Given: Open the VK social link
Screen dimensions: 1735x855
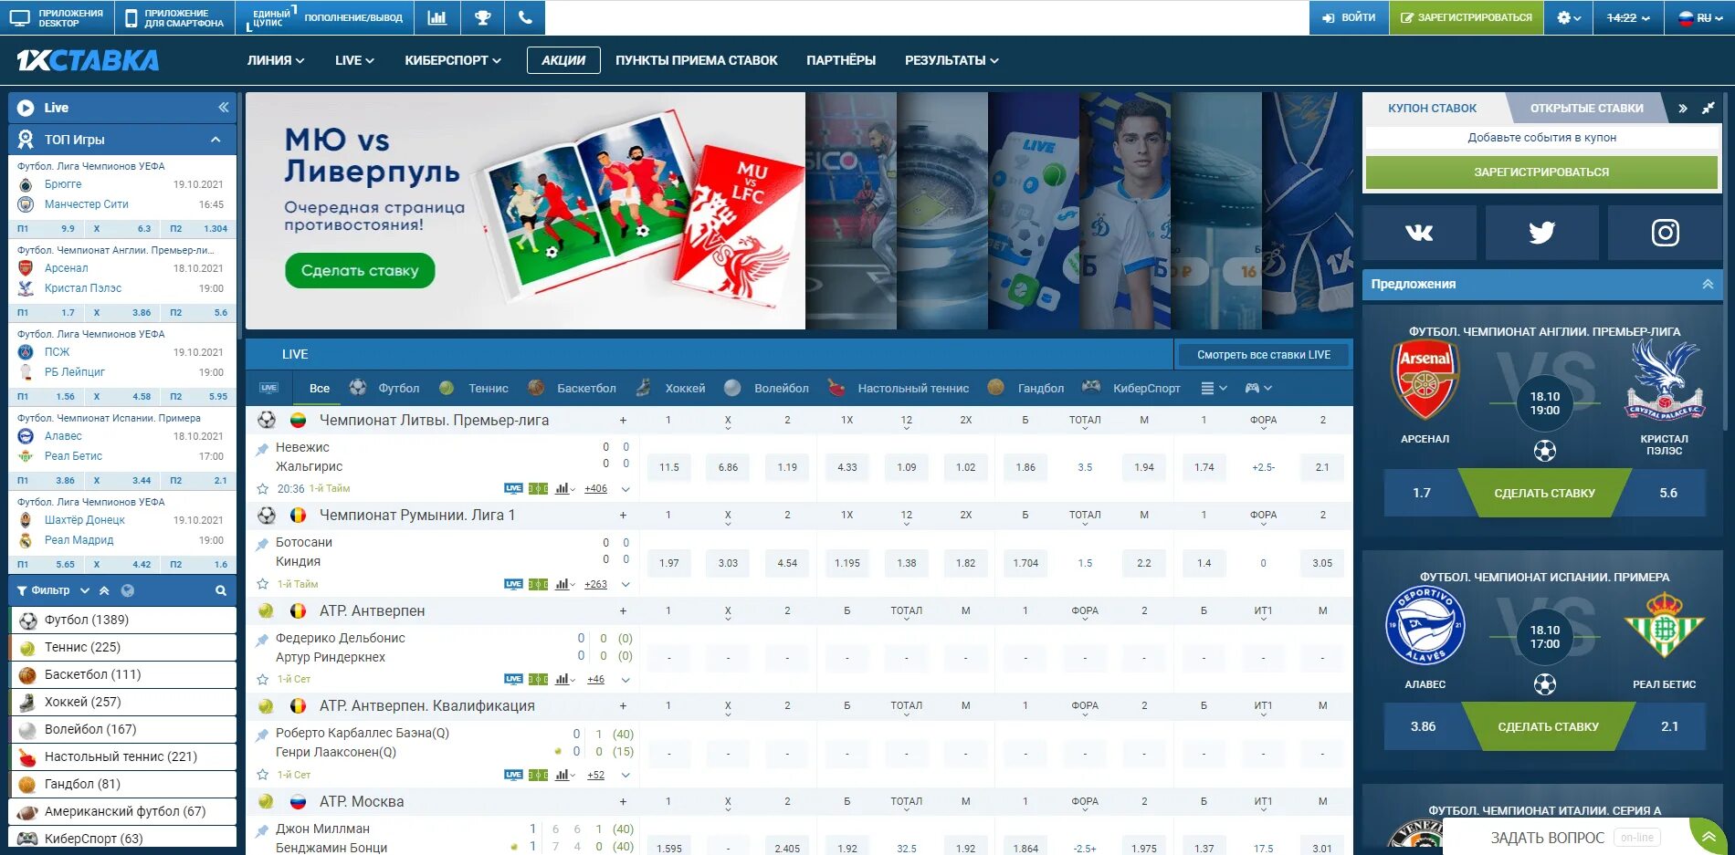Looking at the screenshot, I should [x=1419, y=233].
